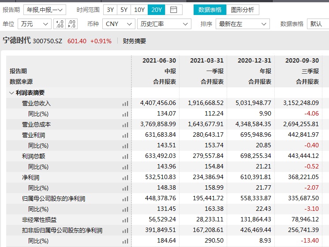Open chart icon for 营业总收入 row
329x247 pixels.
point(125,104)
